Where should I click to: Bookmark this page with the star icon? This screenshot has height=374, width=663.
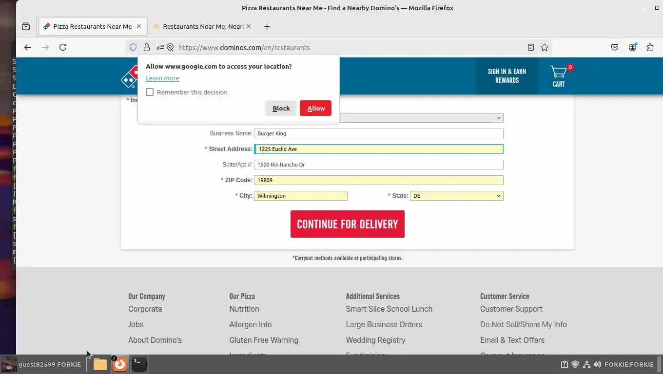pyautogui.click(x=545, y=47)
